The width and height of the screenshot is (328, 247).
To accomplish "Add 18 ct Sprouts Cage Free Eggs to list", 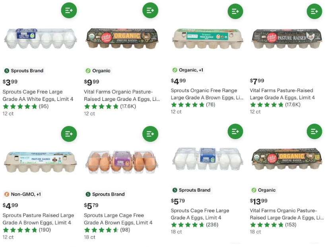I will pyautogui.click(x=235, y=131).
